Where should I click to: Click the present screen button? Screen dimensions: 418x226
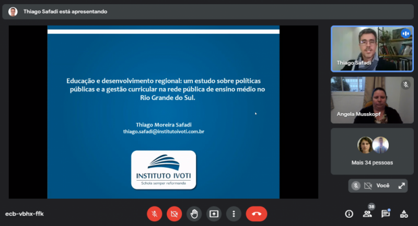click(214, 214)
